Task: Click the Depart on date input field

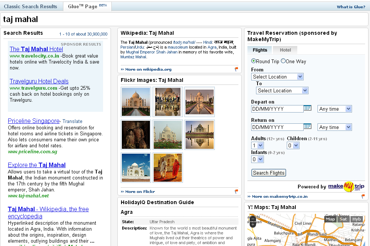Action: coord(277,109)
